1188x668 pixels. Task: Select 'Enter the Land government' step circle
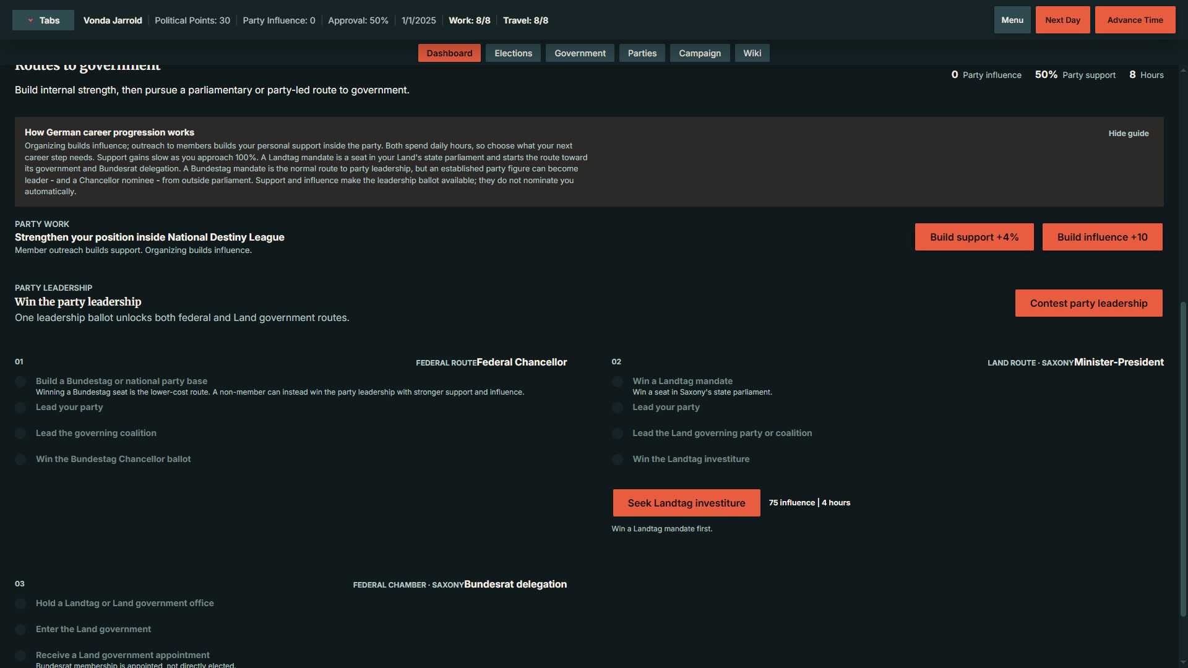pos(20,630)
